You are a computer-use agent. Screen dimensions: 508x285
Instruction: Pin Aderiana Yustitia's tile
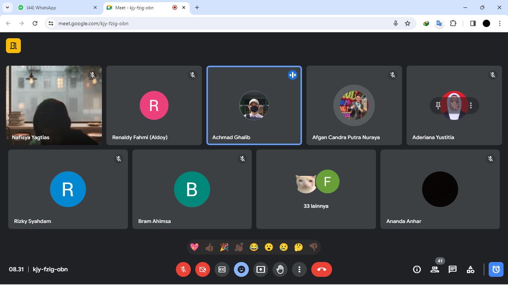coord(438,105)
